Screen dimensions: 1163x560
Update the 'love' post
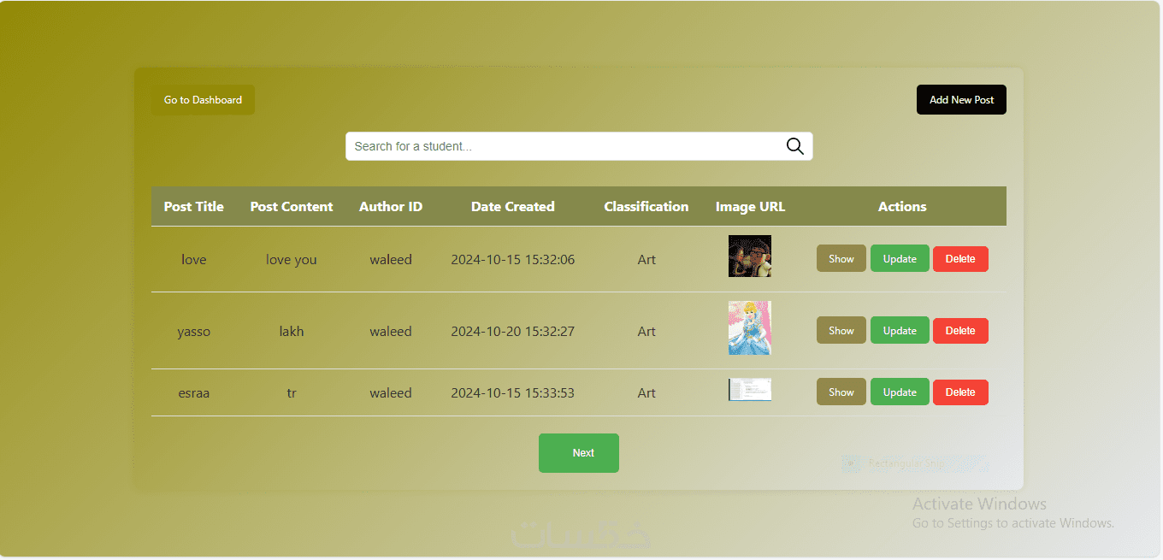900,259
